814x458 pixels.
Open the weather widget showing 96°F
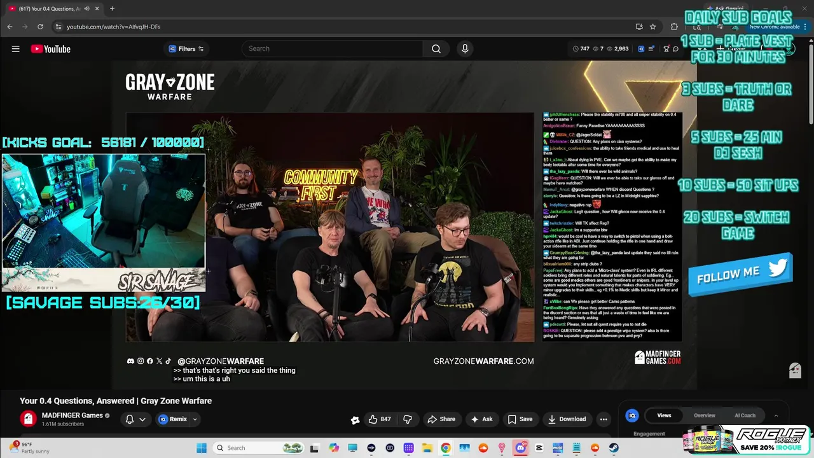point(29,448)
